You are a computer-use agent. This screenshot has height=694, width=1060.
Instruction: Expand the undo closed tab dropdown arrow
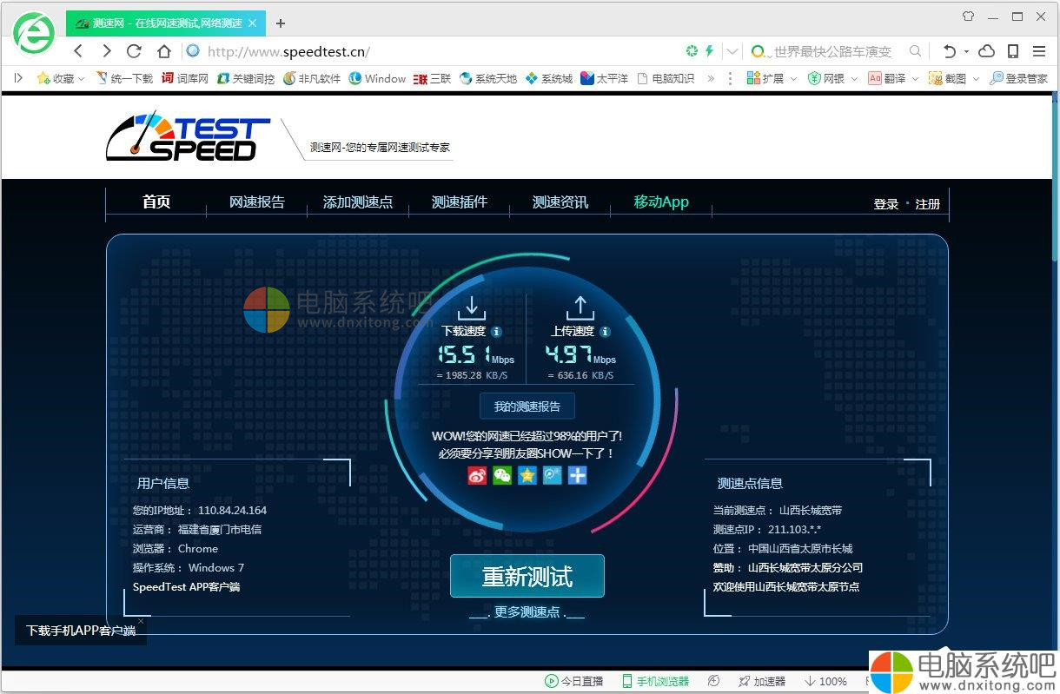click(x=965, y=52)
